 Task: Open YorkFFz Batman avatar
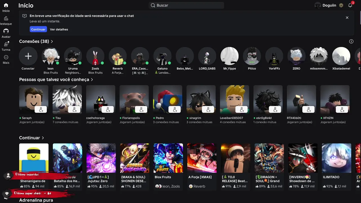coord(274,56)
